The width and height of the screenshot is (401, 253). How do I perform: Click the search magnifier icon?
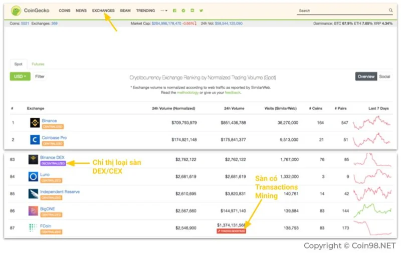click(x=390, y=10)
